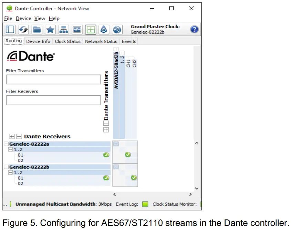The height and width of the screenshot is (229, 291).
Task: Close the Dante Controller window
Action: 191,8
